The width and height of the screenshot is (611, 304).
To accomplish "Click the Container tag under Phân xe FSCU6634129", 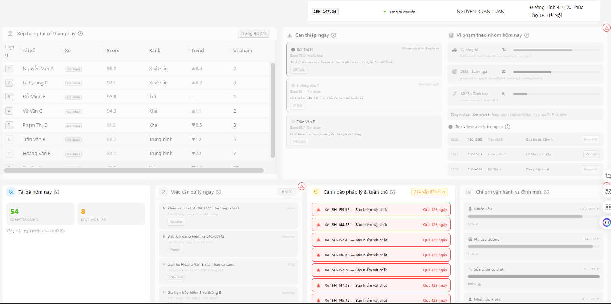I will [x=176, y=221].
